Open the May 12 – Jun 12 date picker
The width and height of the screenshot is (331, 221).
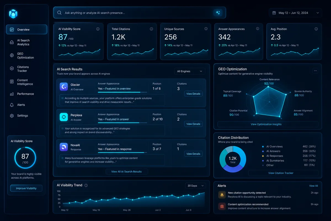coord(295,13)
